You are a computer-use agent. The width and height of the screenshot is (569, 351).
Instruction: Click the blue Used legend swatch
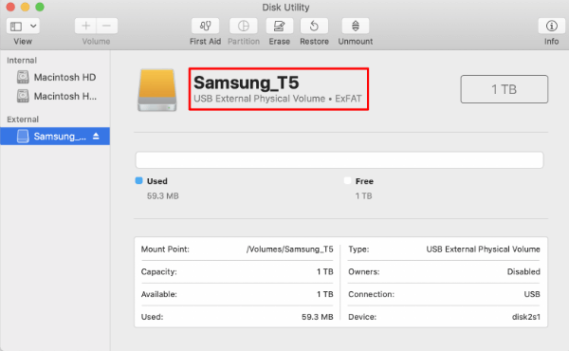(x=138, y=180)
